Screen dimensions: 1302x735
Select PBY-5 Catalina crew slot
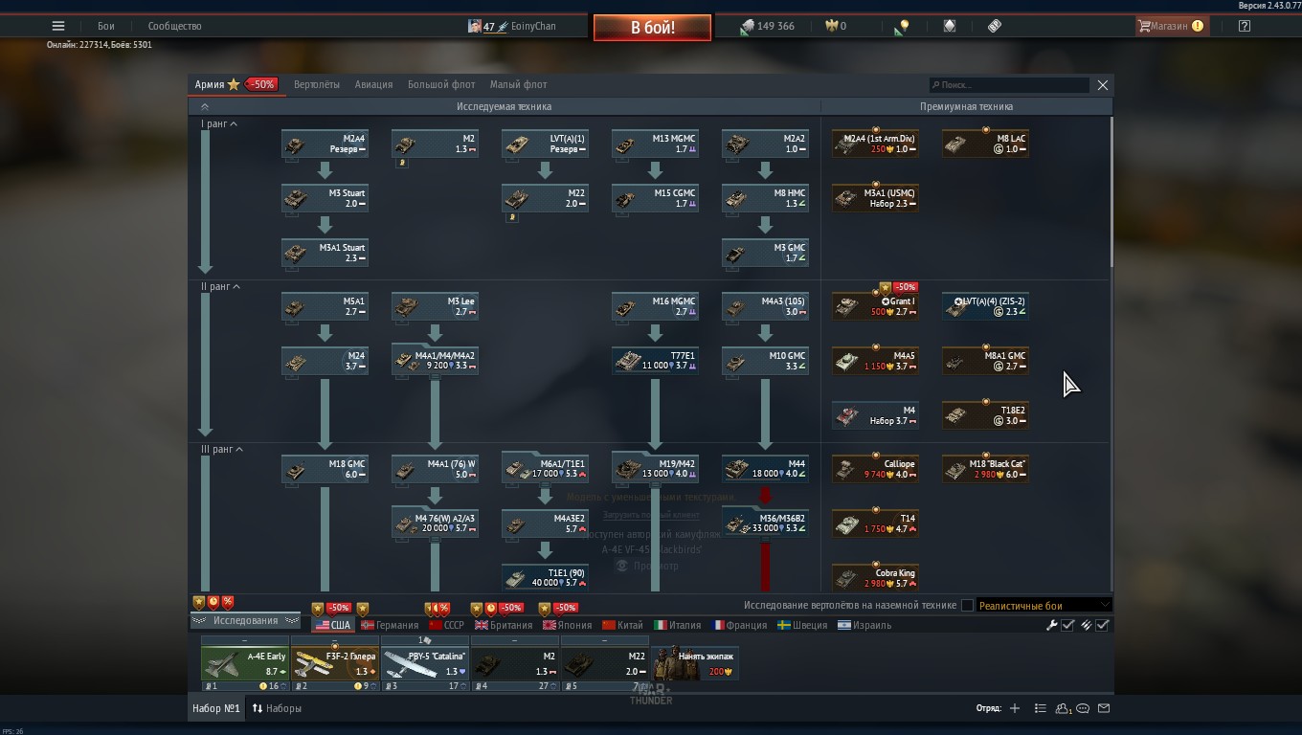click(424, 663)
